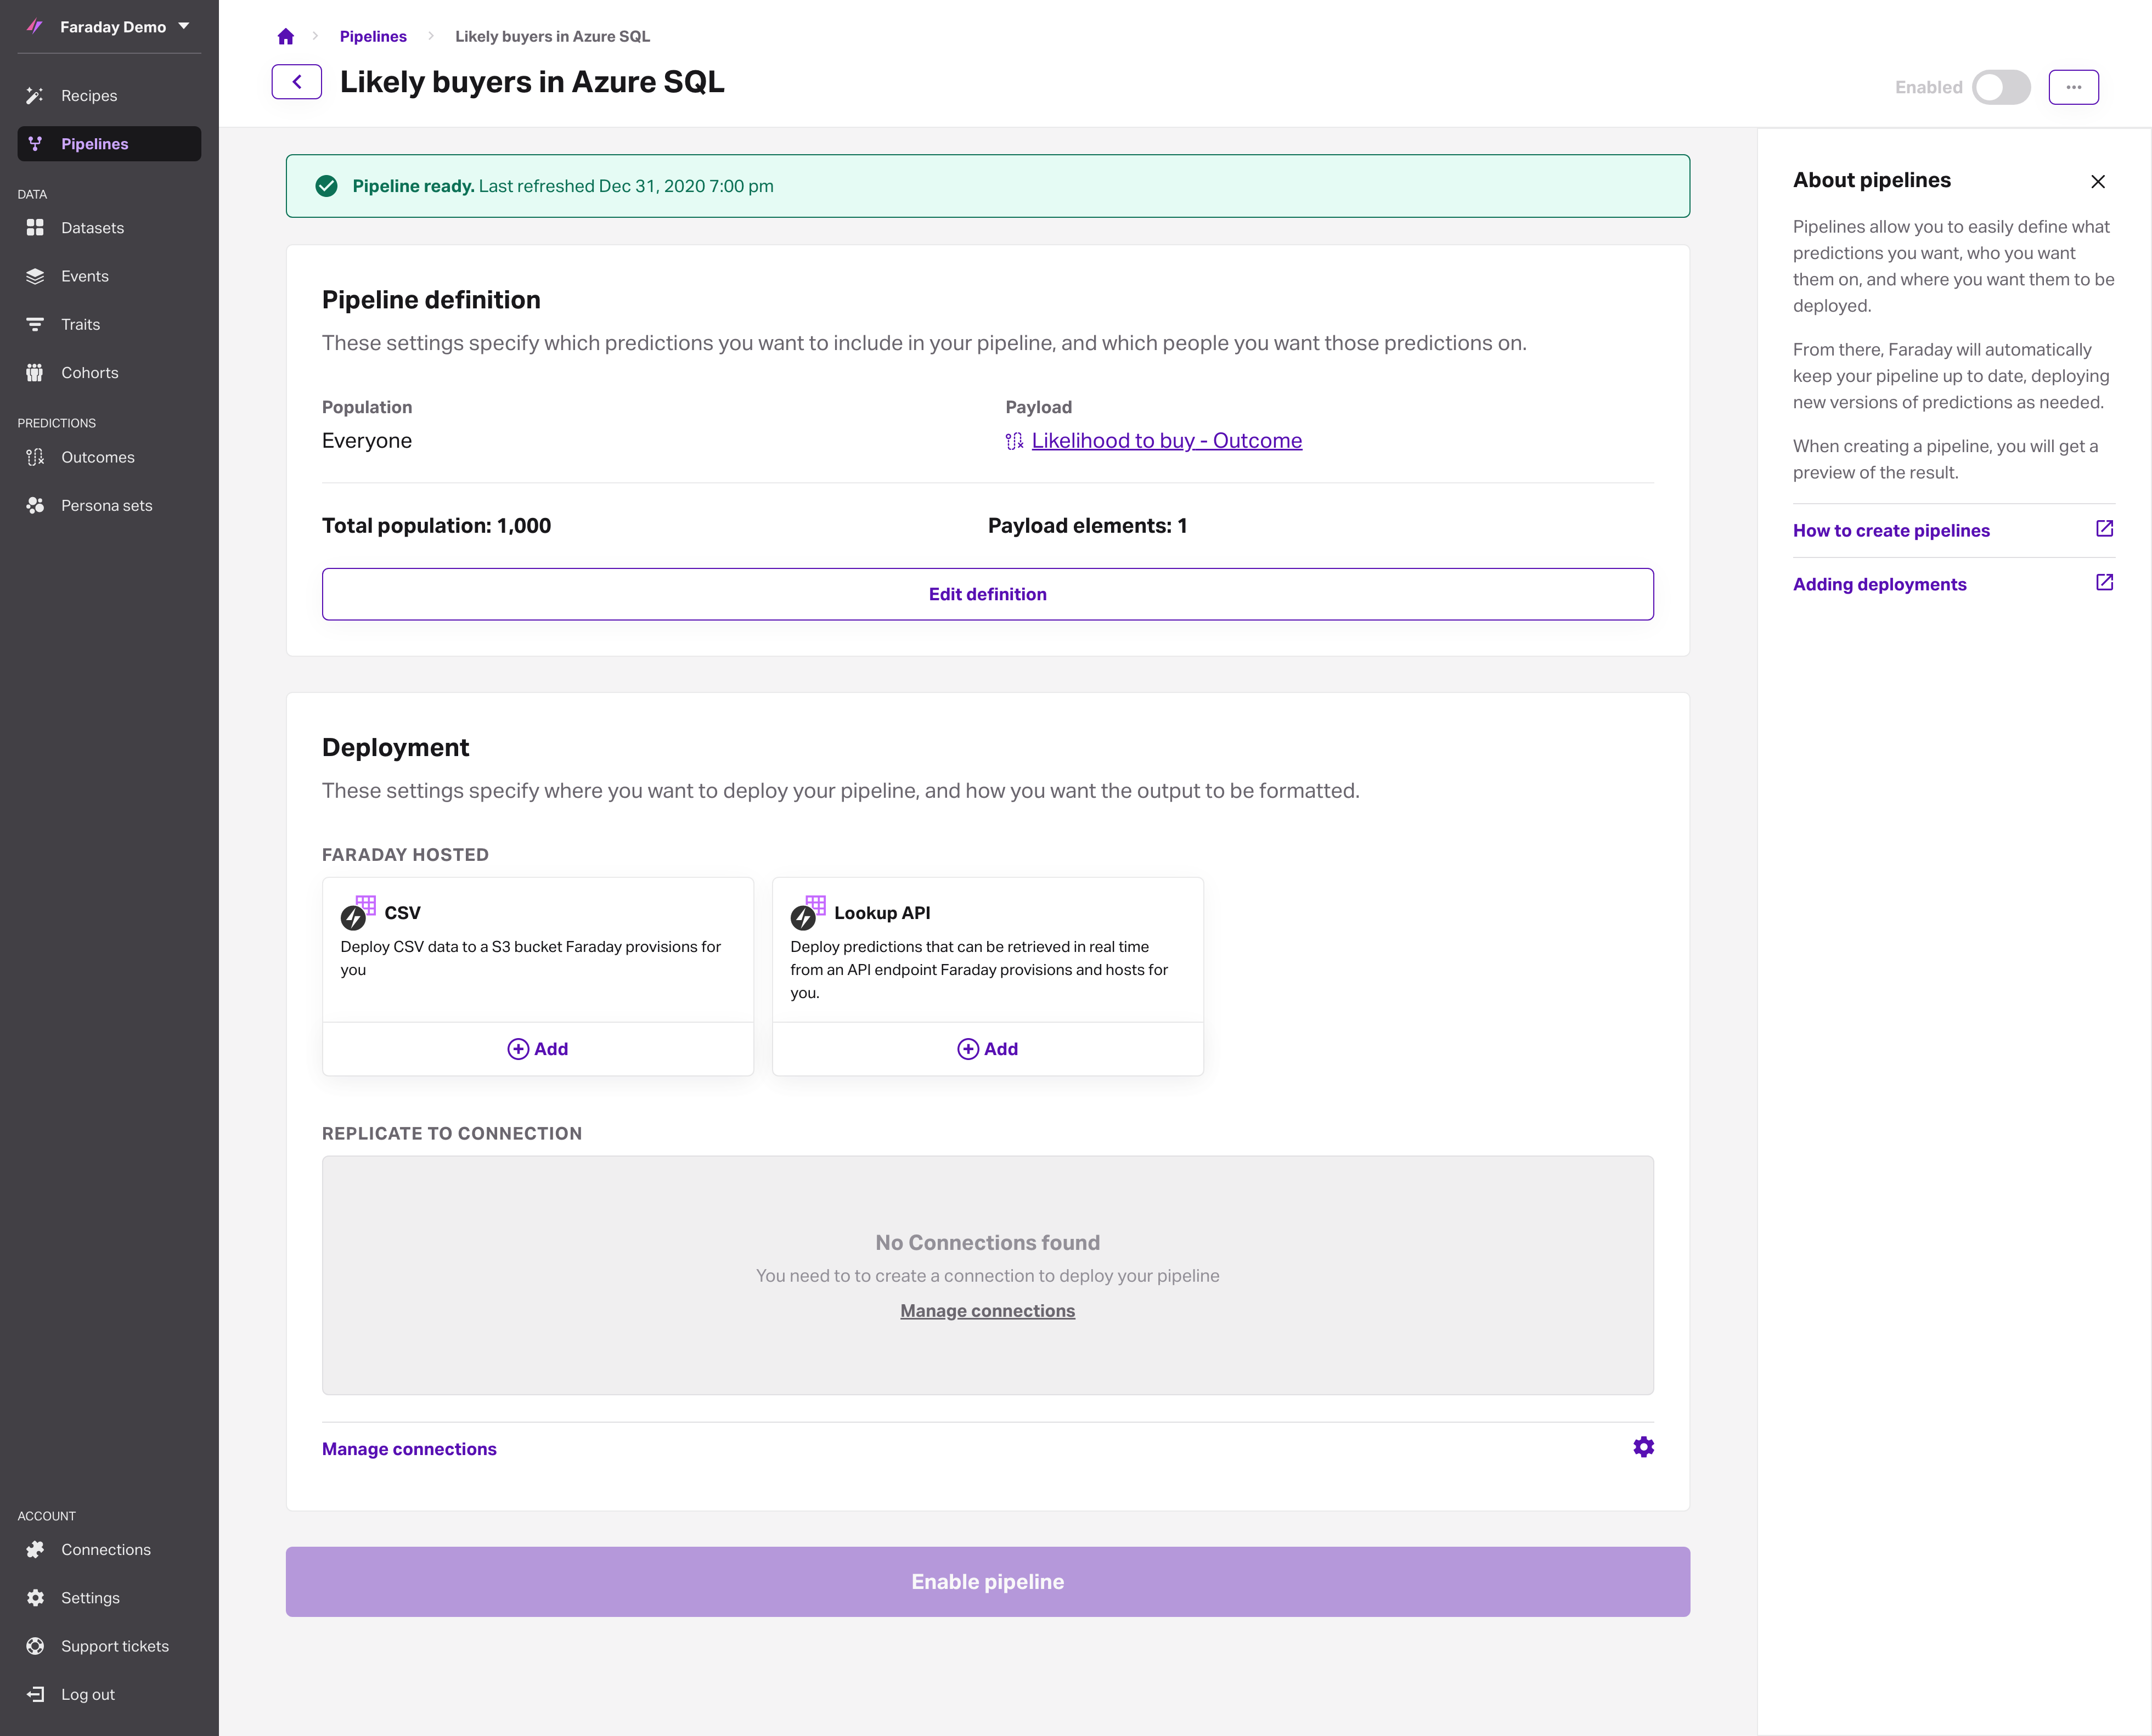Click the Pipelines fork icon

(x=35, y=144)
